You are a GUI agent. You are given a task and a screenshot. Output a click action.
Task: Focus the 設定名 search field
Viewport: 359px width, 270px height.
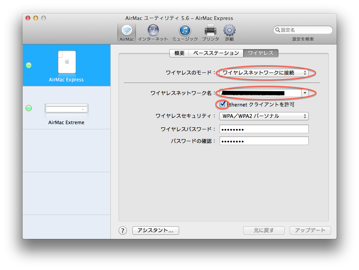point(303,30)
